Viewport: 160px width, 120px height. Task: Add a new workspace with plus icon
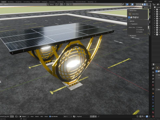[x=95, y=2]
